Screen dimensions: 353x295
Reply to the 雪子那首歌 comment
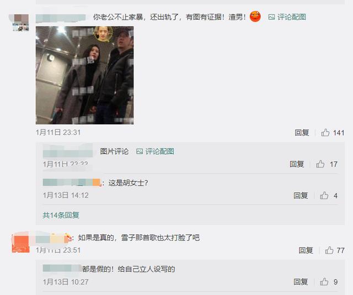pyautogui.click(x=306, y=250)
